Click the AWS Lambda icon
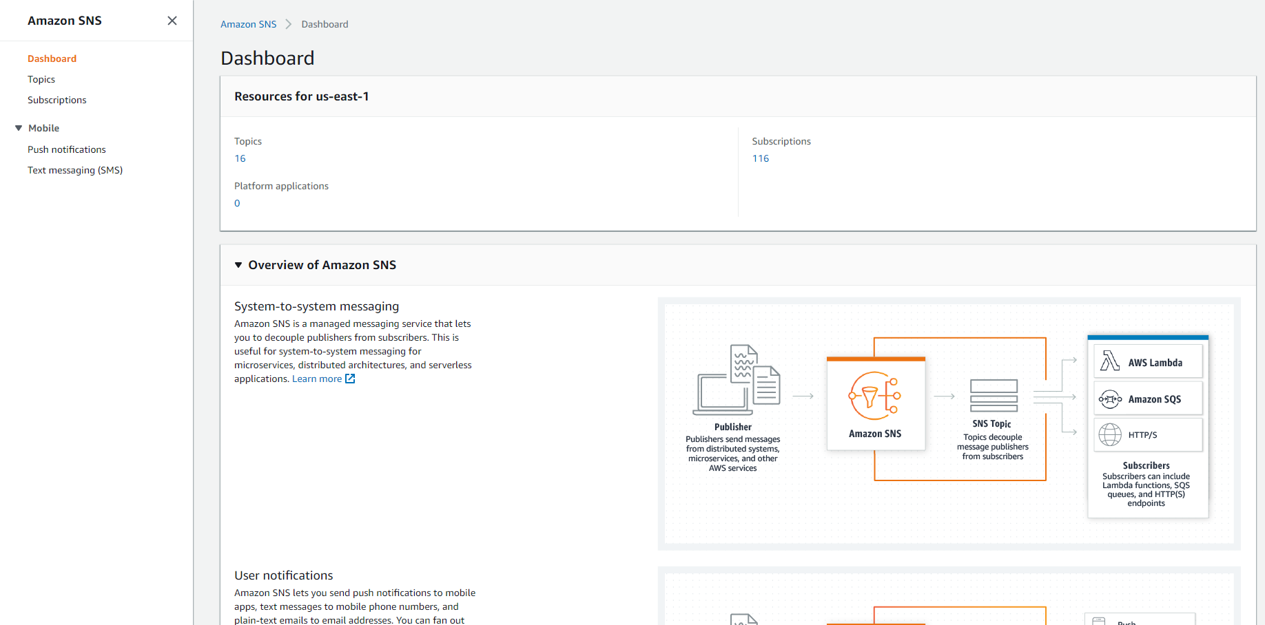1265x625 pixels. 1110,361
